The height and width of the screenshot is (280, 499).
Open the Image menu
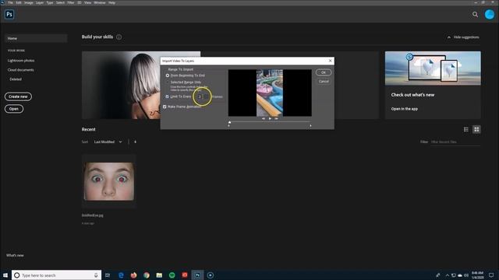[x=29, y=2]
